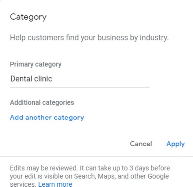Click the edits may be reviewed notice
The height and width of the screenshot is (187, 193).
[x=90, y=176]
